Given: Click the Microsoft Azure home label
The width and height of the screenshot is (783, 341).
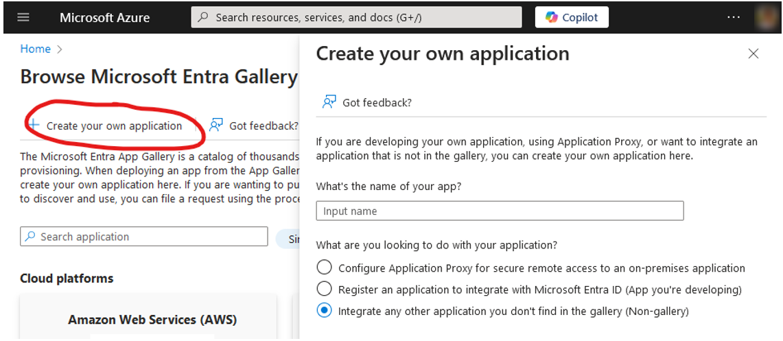Looking at the screenshot, I should [104, 17].
